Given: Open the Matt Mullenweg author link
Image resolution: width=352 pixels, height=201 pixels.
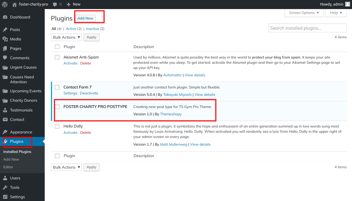Looking at the screenshot, I should coord(174,144).
